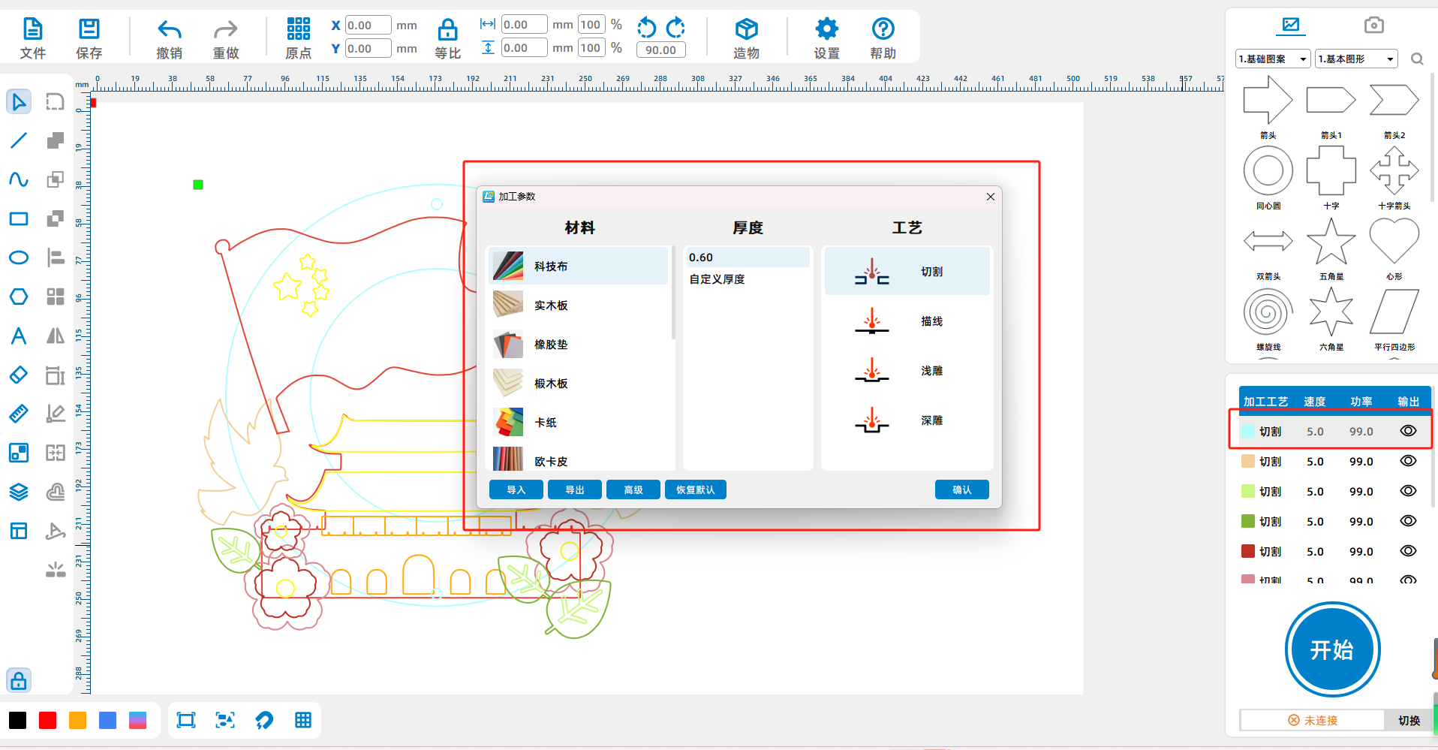Rotate clockwise with the right rotate icon

(675, 28)
